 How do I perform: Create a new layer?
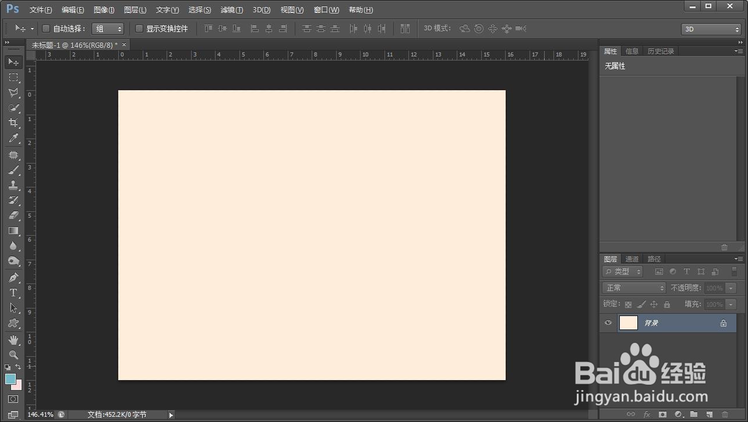click(x=709, y=414)
